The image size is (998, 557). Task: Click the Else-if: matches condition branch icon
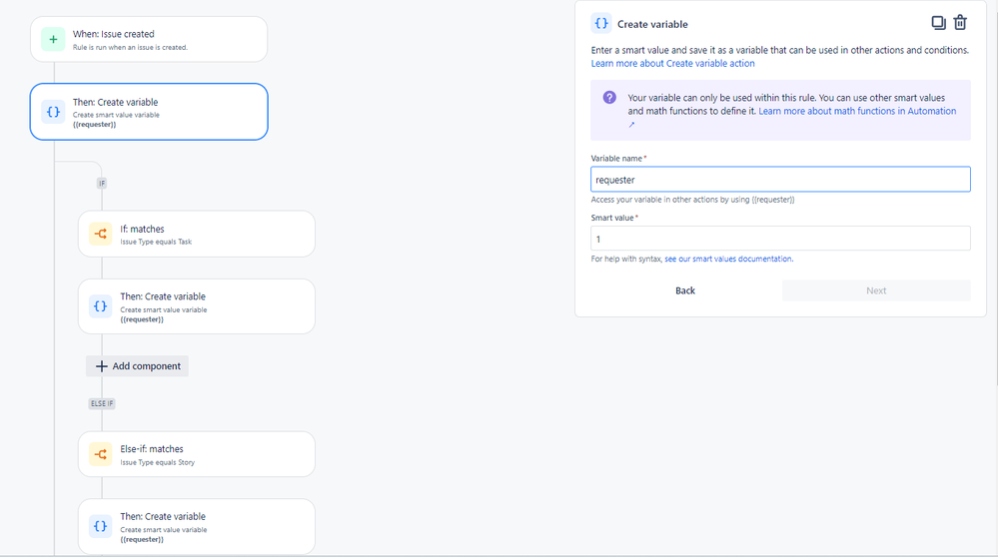[x=101, y=454]
